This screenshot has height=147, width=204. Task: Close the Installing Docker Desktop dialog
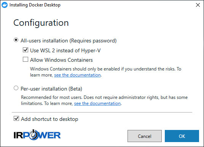tap(198, 5)
